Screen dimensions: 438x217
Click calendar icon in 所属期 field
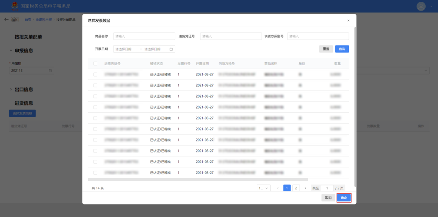[50, 71]
